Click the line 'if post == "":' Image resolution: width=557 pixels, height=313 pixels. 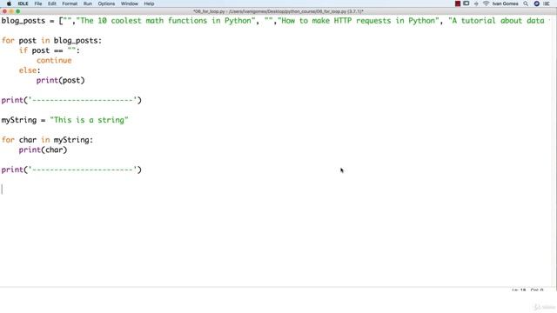pos(50,50)
